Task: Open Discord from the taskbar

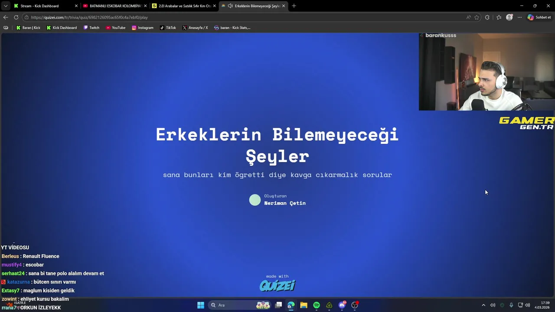Action: [342, 305]
